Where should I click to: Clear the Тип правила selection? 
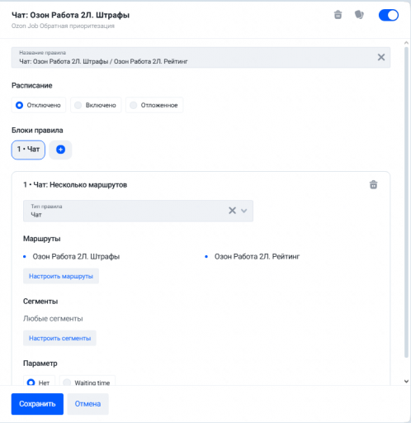(x=232, y=211)
